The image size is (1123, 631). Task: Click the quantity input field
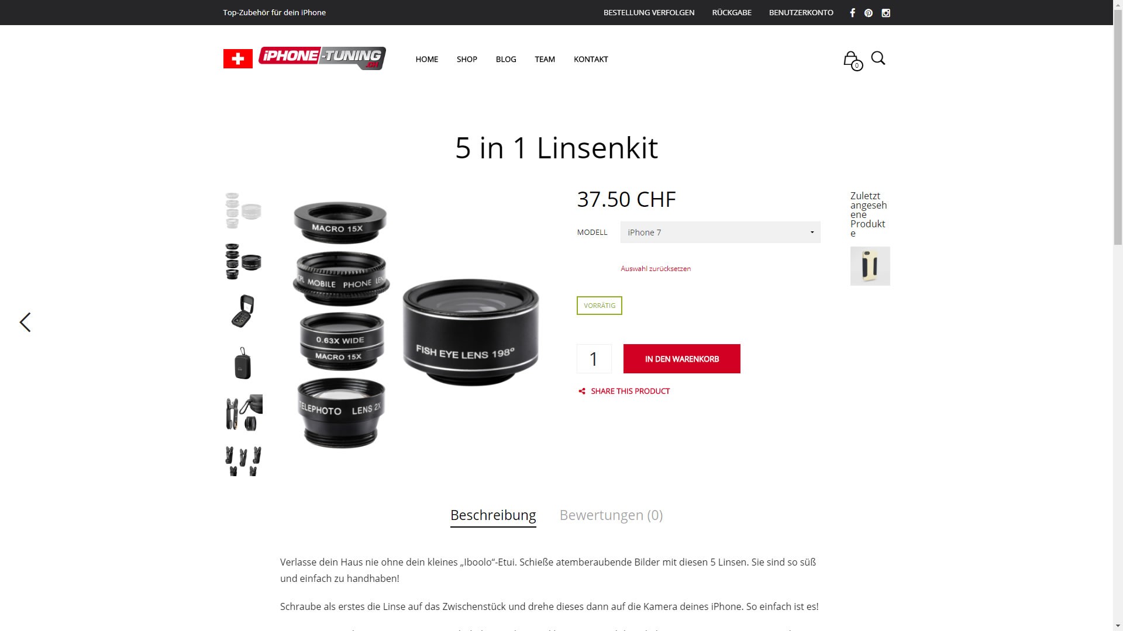(594, 359)
